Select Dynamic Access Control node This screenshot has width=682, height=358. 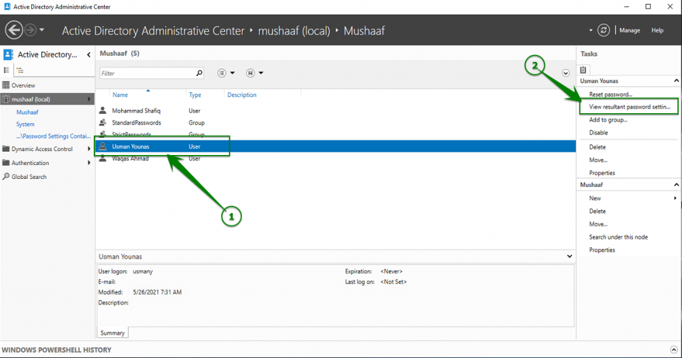(x=42, y=149)
